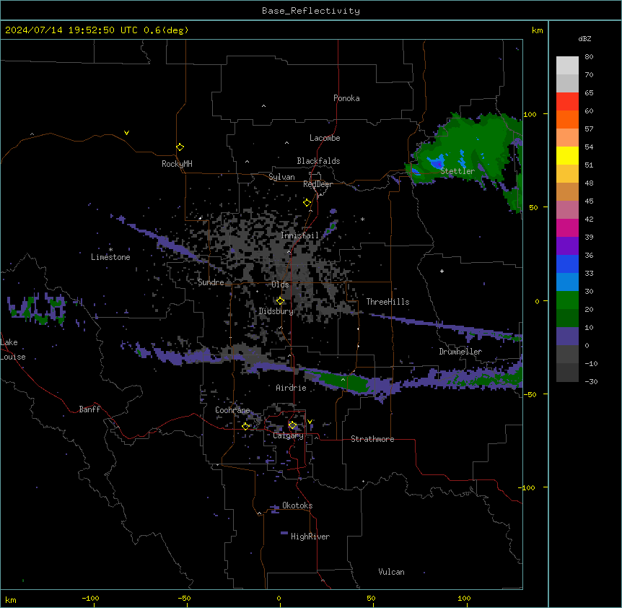The height and width of the screenshot is (608, 622).
Task: Click the km unit label at top right
Action: 537,30
